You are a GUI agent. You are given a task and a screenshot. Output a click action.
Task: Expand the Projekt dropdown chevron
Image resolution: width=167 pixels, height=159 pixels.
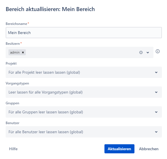click(x=156, y=72)
